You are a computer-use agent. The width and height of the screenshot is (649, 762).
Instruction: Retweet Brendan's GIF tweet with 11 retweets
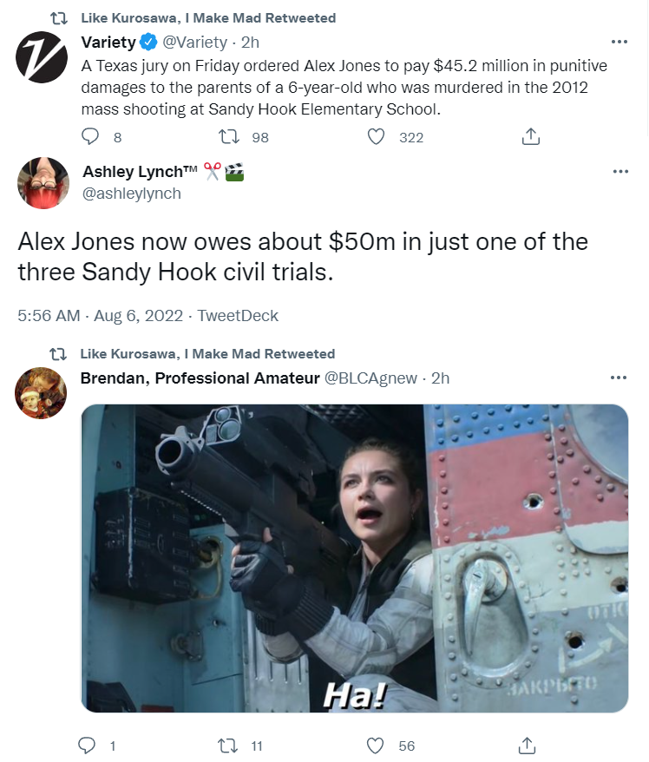(227, 745)
